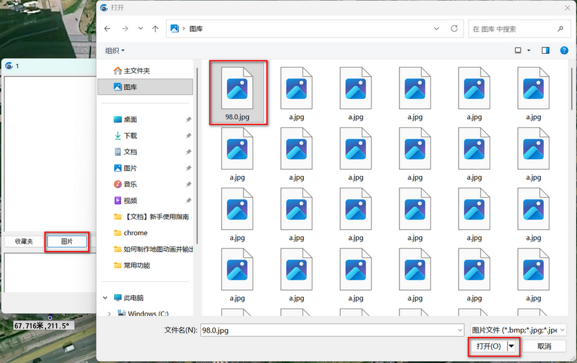Go up one folder level

[155, 29]
